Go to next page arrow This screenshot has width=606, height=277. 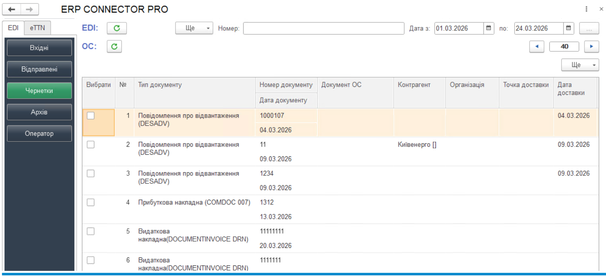(591, 47)
